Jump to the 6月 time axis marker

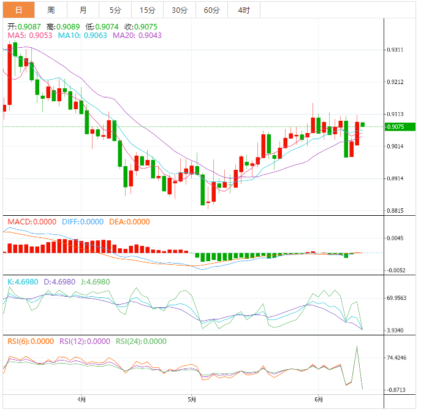pyautogui.click(x=317, y=400)
